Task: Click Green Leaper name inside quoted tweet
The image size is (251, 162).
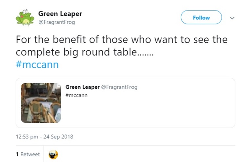Action: click(x=82, y=87)
